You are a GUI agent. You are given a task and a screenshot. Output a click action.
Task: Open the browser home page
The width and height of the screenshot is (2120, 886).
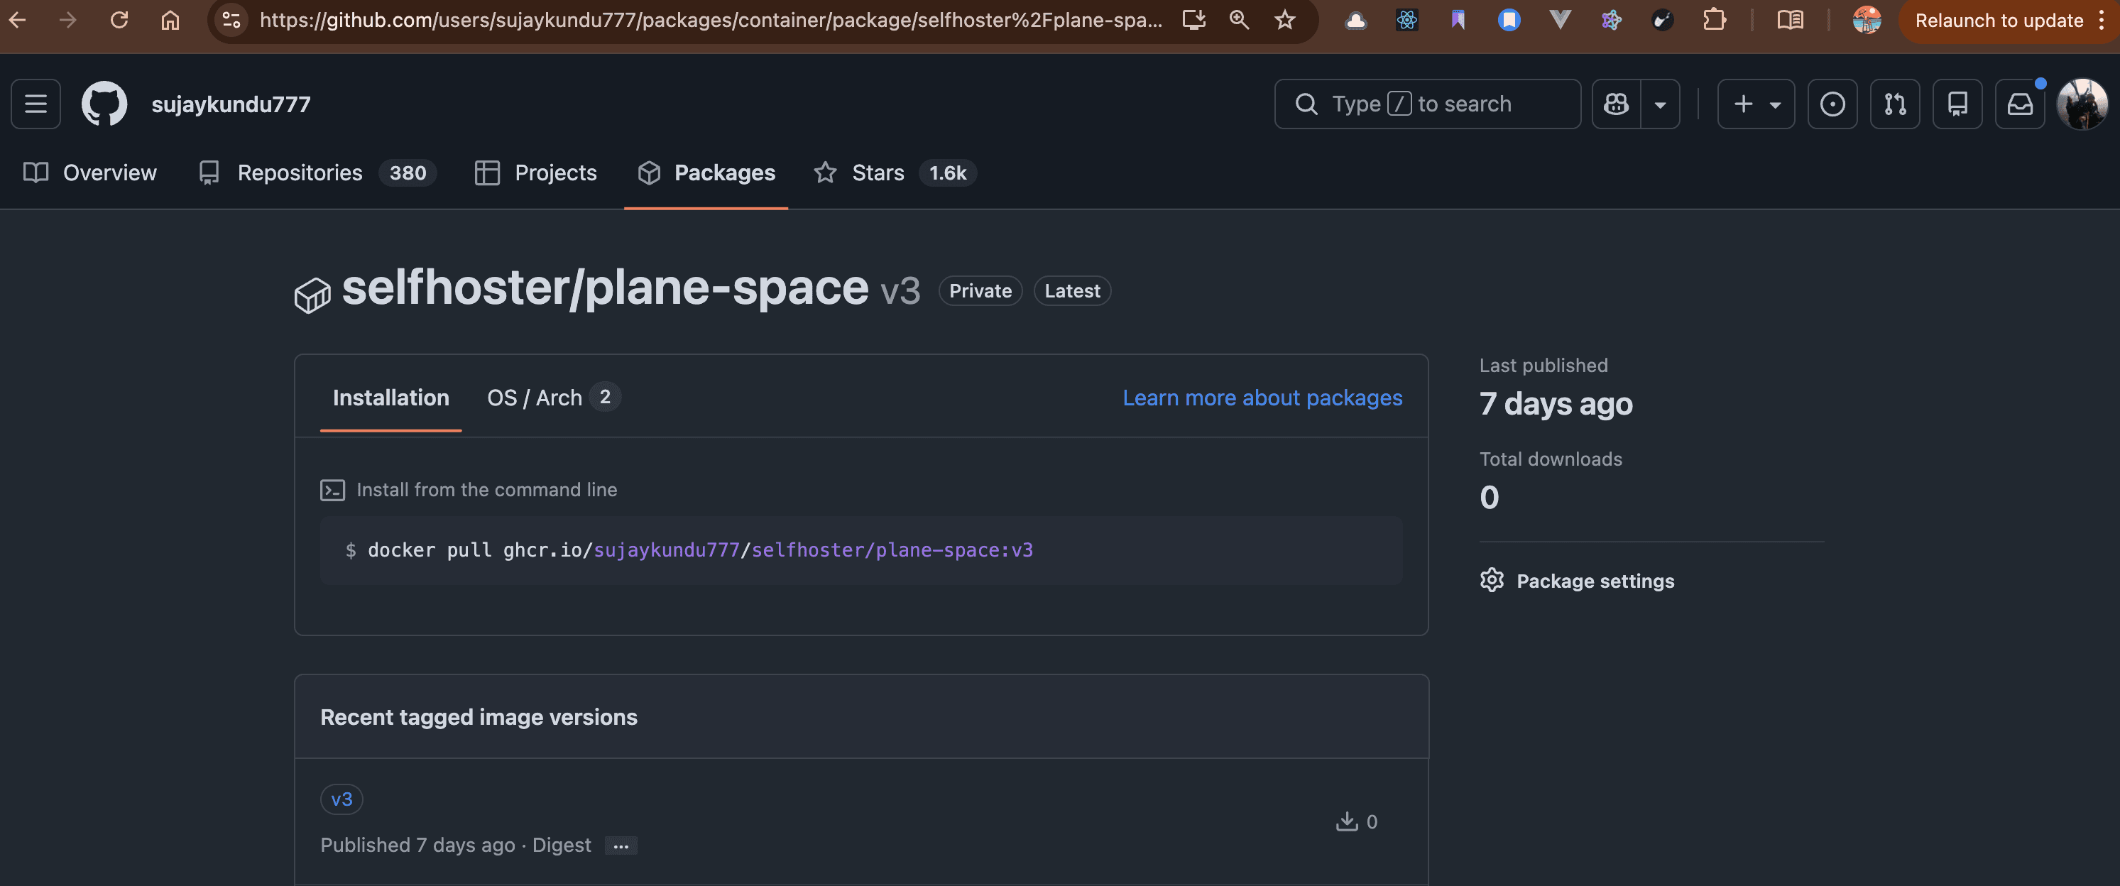[x=170, y=20]
